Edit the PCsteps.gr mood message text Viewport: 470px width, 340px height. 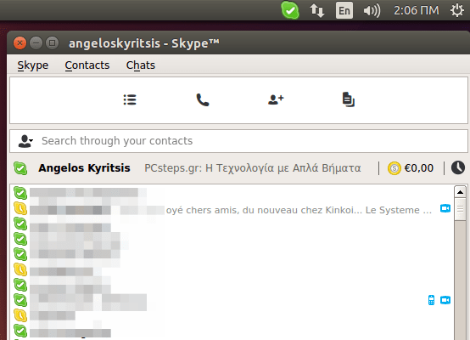(253, 168)
